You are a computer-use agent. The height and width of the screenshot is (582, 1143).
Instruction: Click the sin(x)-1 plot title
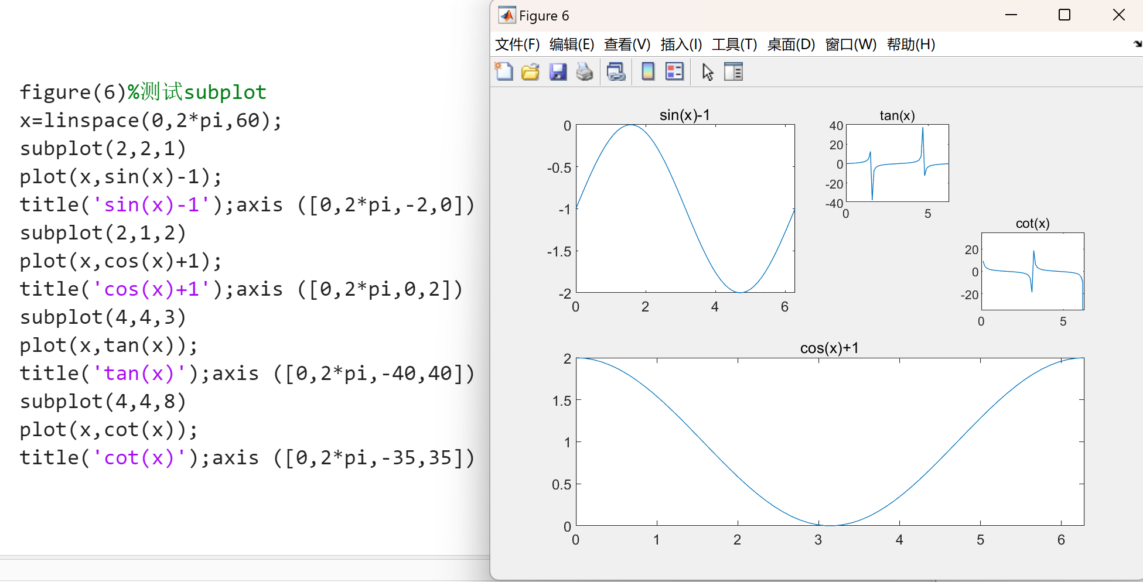click(x=685, y=115)
